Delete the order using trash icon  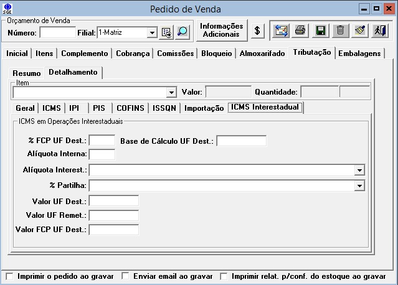(340, 30)
